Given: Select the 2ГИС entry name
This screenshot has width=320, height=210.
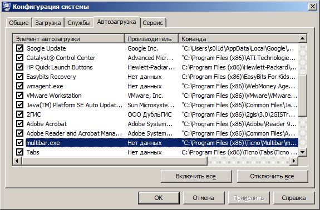Looking at the screenshot, I should click(x=34, y=114).
